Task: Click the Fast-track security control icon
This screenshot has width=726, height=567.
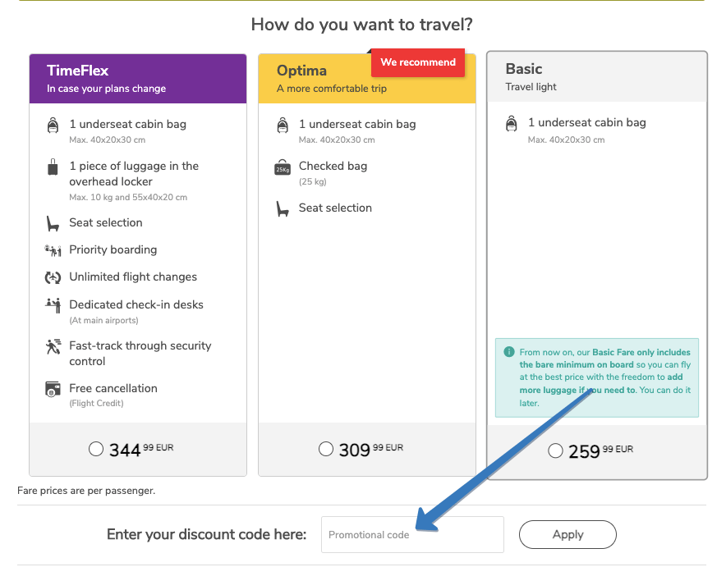Action: click(x=51, y=348)
